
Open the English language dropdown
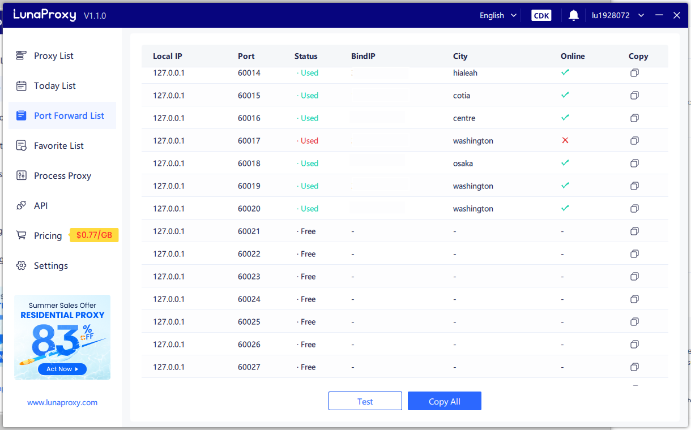tap(497, 15)
